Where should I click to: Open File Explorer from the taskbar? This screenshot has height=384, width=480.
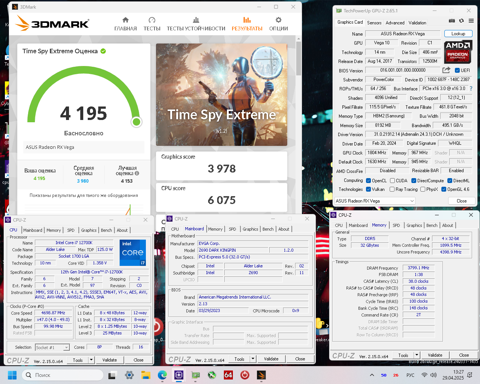146,375
